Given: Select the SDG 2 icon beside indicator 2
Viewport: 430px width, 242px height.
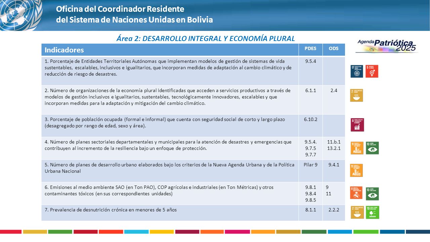Looking at the screenshot, I should 356,95.
